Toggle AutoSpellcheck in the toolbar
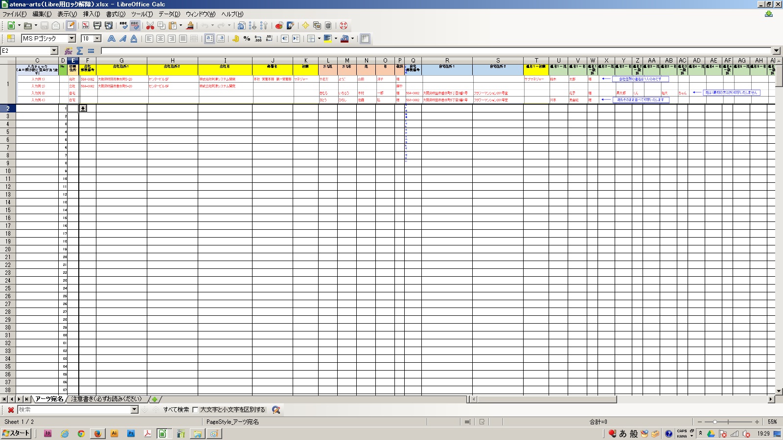The width and height of the screenshot is (783, 440). (135, 25)
